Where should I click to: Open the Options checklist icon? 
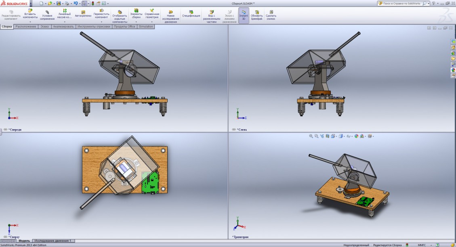(104, 4)
